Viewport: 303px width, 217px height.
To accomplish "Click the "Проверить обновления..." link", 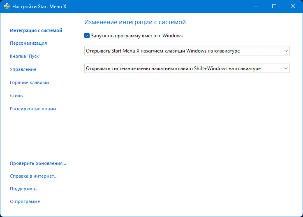I will (x=38, y=163).
